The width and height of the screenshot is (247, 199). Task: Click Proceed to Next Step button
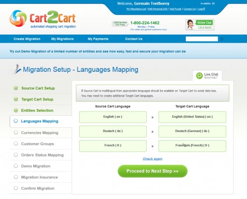[x=153, y=171]
